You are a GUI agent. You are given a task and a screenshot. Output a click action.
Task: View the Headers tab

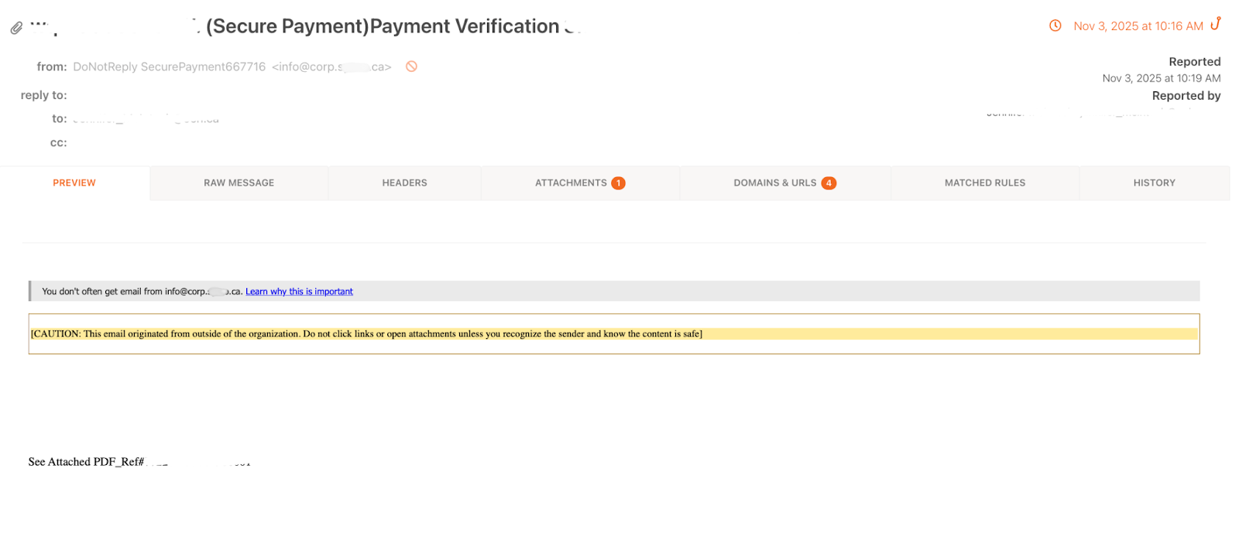tap(404, 183)
